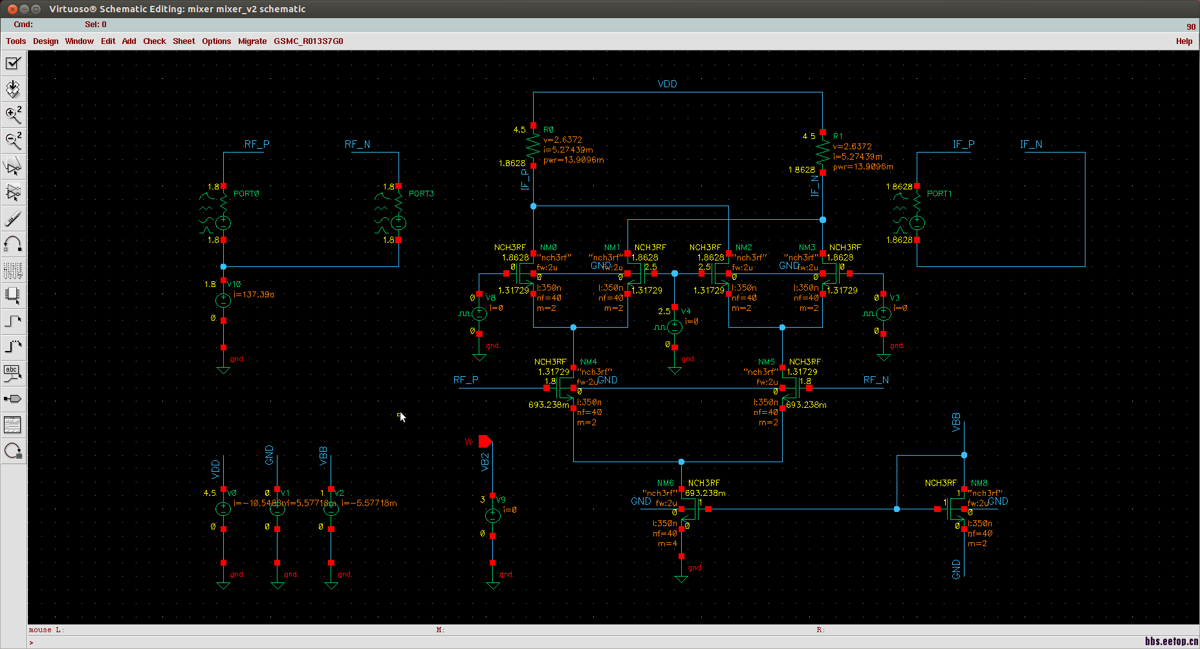The image size is (1200, 649).
Task: Click the Undo arrow icon
Action: pyautogui.click(x=13, y=244)
